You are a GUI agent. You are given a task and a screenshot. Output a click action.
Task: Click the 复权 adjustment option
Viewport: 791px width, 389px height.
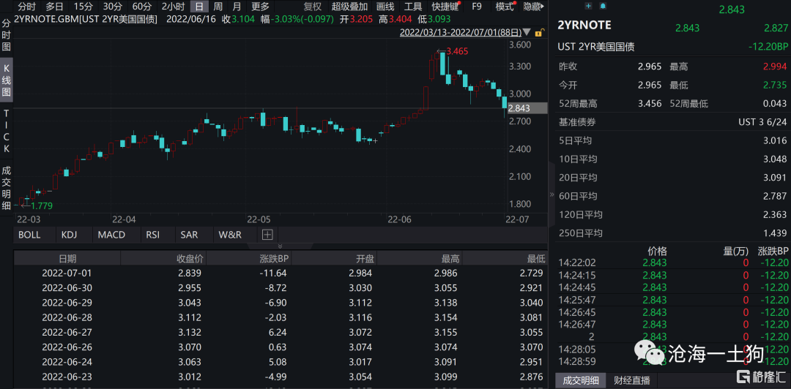[313, 7]
